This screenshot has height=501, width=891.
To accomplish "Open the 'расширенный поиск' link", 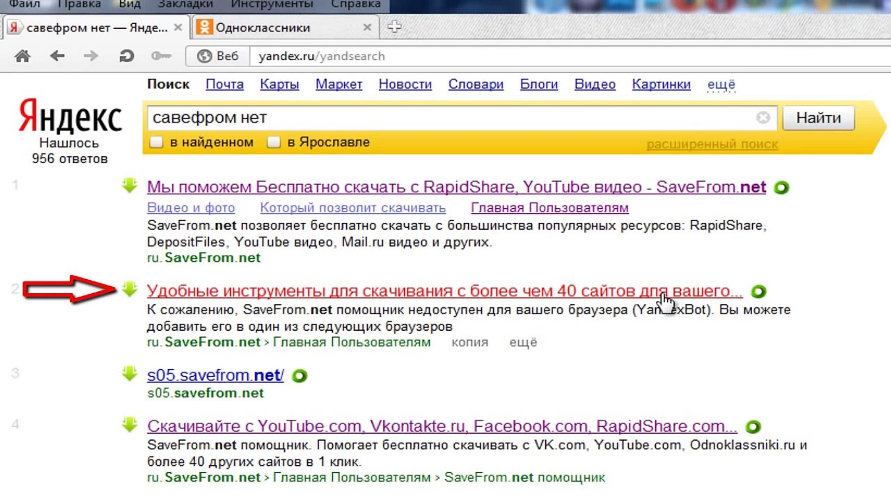I will 712,144.
